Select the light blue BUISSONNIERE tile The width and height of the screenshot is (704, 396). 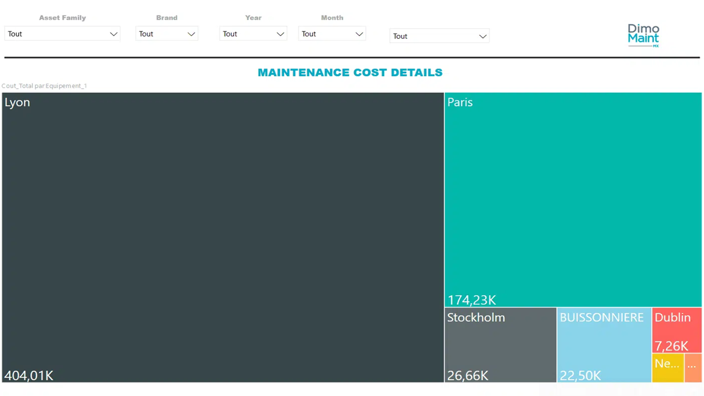(604, 345)
